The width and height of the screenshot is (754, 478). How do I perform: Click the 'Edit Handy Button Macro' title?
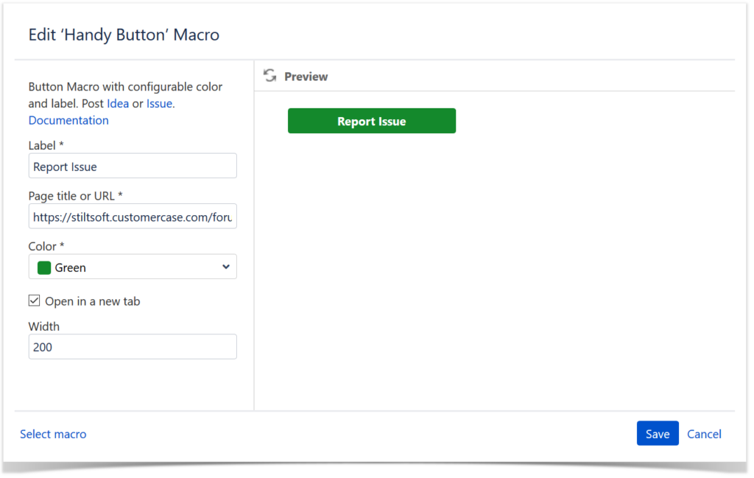click(x=124, y=35)
